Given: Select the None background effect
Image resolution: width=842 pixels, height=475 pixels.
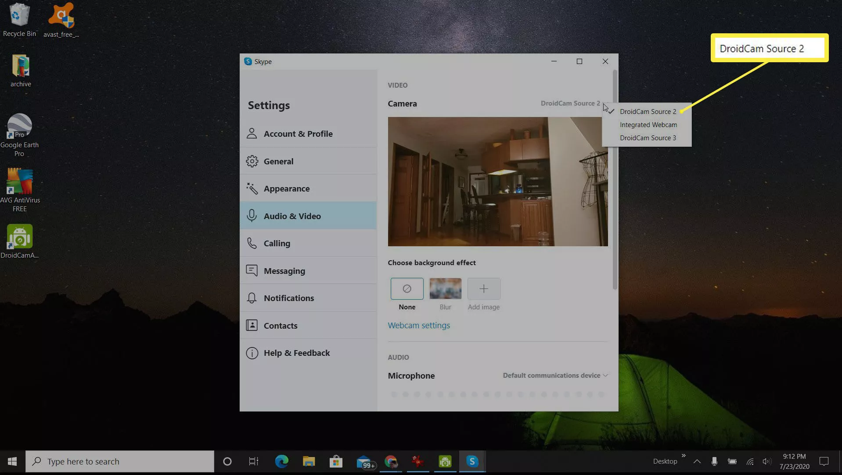Looking at the screenshot, I should 407,289.
